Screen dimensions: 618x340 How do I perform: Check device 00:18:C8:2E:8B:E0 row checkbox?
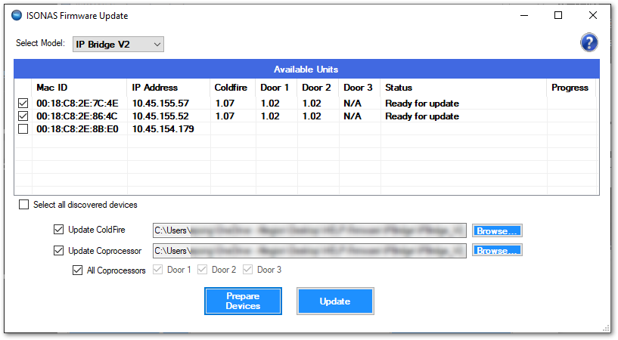tap(23, 129)
